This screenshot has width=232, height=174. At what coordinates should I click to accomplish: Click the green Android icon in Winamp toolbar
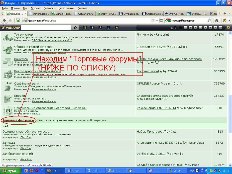[85, 27]
